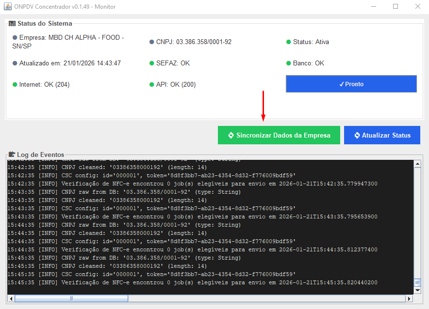Click the green indicator beside SEFAZ: OK
The height and width of the screenshot is (309, 429).
(152, 63)
